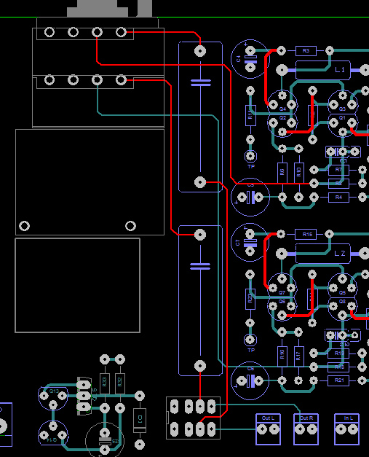Select transistor Q13 footprint

click(x=53, y=398)
